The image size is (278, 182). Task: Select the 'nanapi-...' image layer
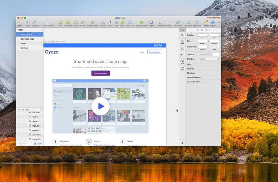pos(30,130)
